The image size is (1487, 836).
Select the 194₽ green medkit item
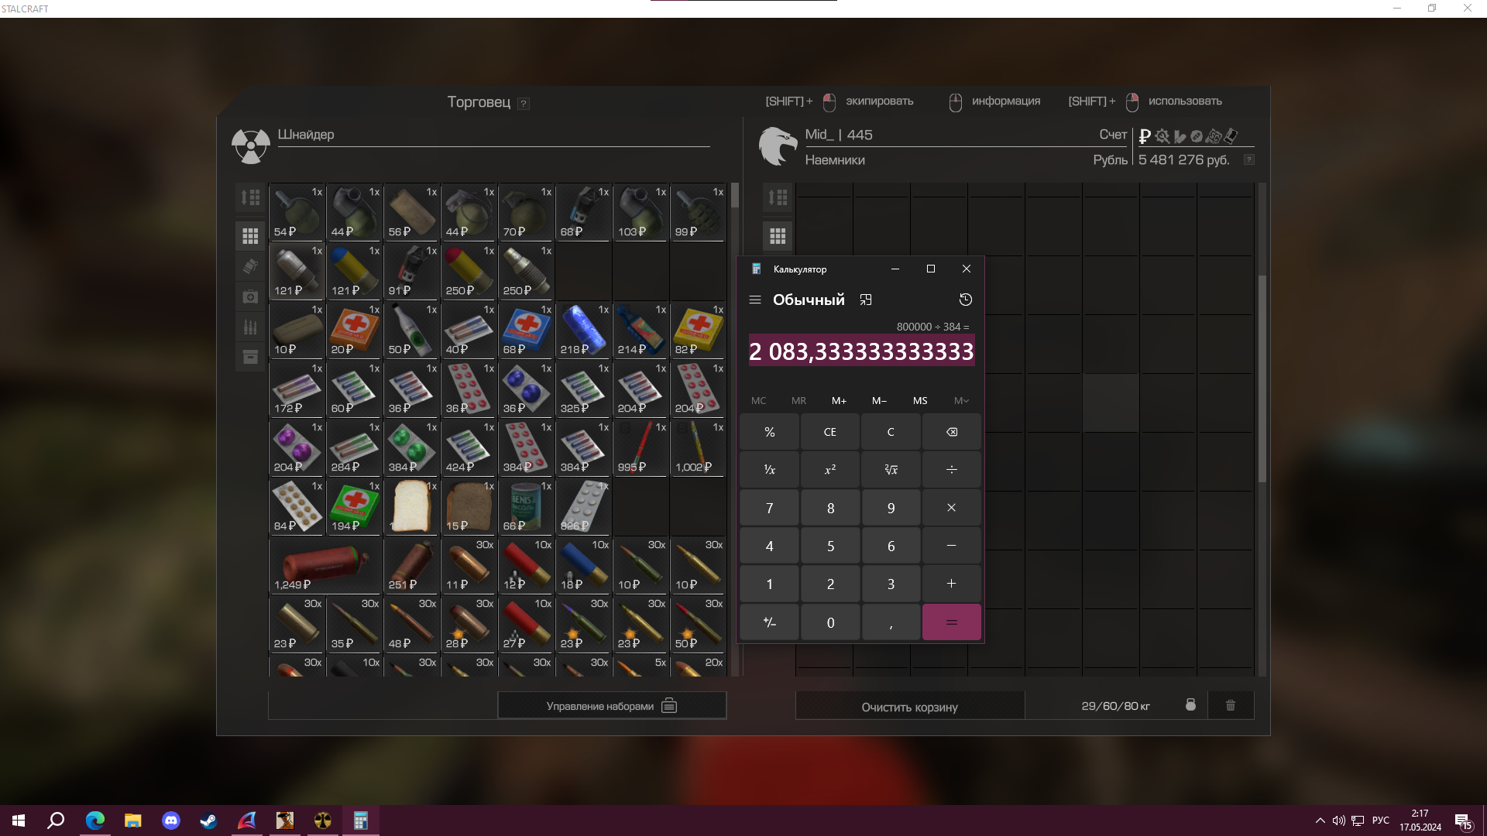coord(354,508)
